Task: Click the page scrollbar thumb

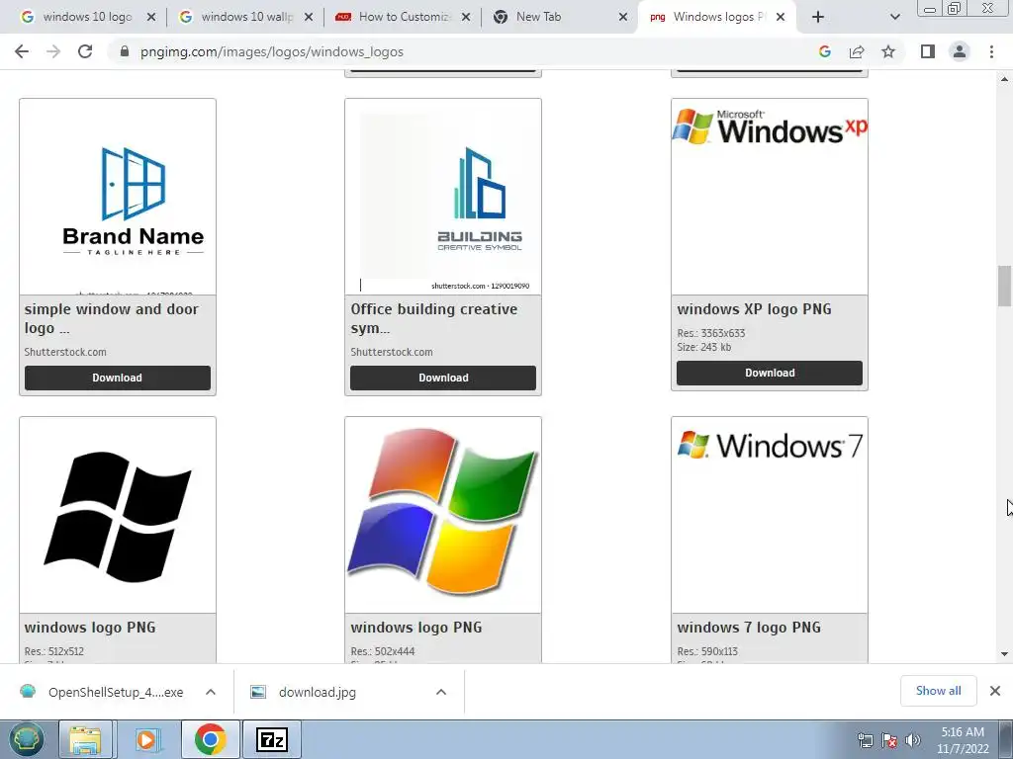Action: tap(1004, 286)
